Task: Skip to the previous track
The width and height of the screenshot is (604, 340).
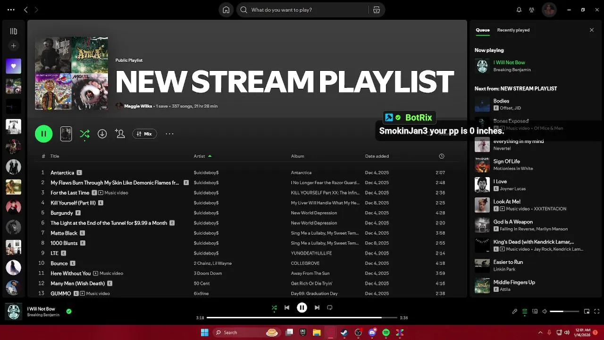Action: 287,307
